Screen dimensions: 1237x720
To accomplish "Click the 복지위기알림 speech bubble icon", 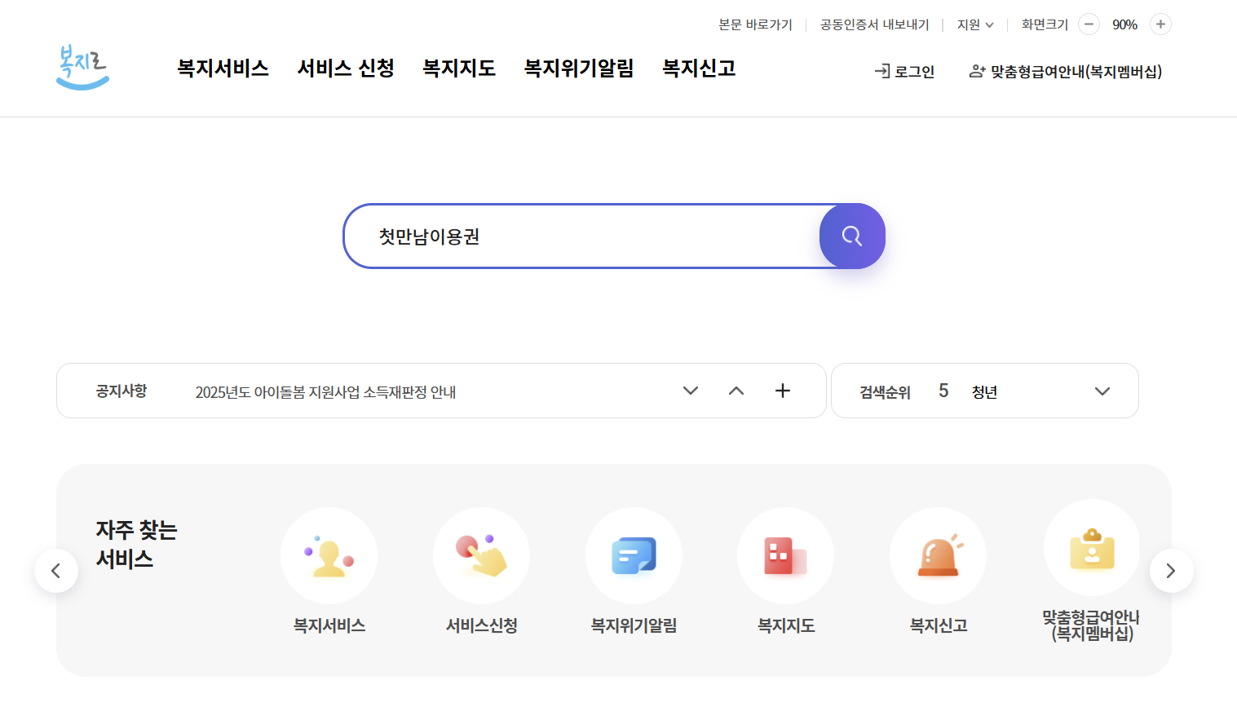I will [x=634, y=555].
